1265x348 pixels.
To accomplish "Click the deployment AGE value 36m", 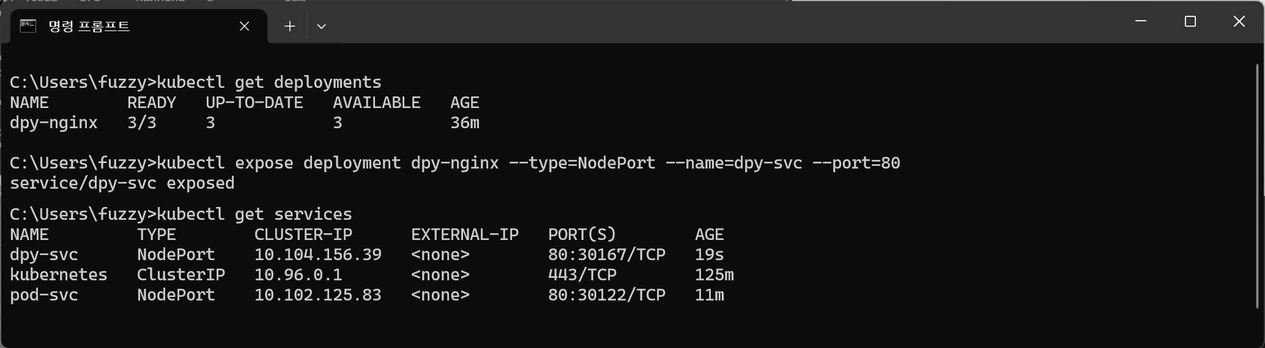I will tap(465, 123).
